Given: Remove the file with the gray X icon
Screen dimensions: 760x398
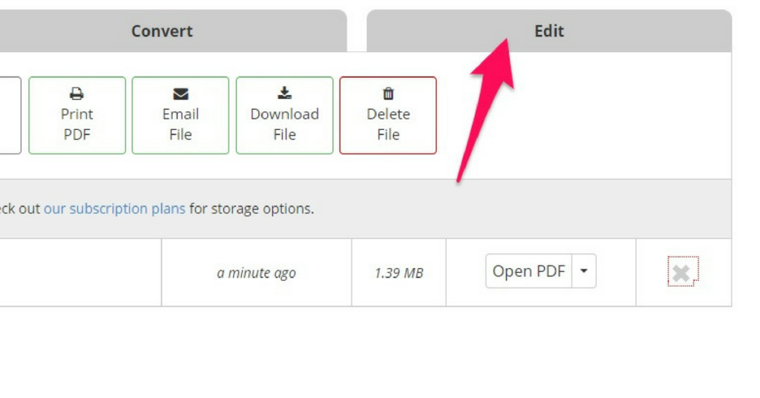Looking at the screenshot, I should pyautogui.click(x=683, y=272).
